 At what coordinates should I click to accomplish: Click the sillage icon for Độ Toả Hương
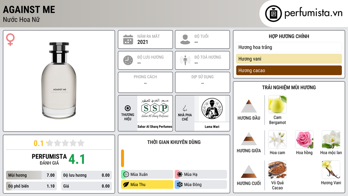[185, 60]
